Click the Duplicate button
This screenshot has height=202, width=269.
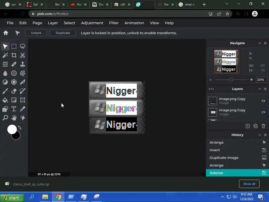click(63, 33)
